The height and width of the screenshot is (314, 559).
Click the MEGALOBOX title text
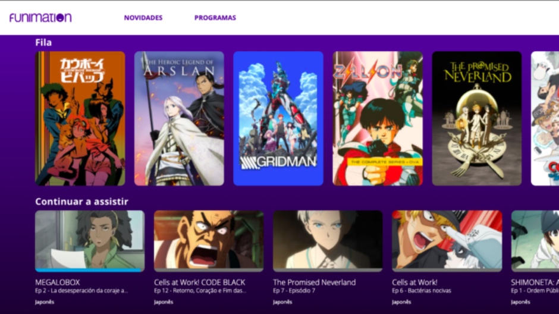coord(58,282)
